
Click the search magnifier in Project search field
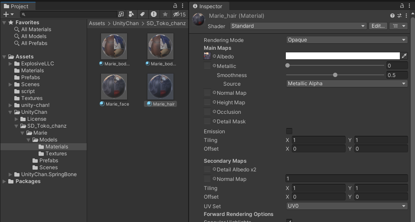click(23, 15)
